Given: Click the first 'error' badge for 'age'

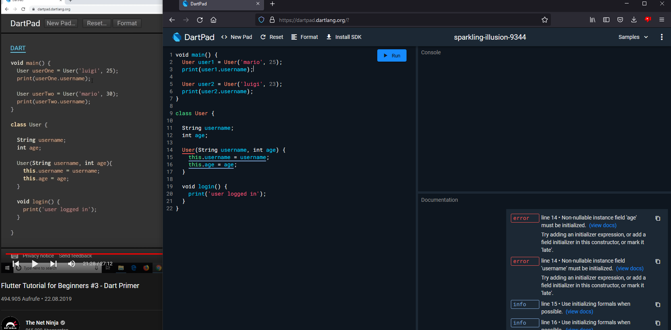Looking at the screenshot, I should point(525,218).
